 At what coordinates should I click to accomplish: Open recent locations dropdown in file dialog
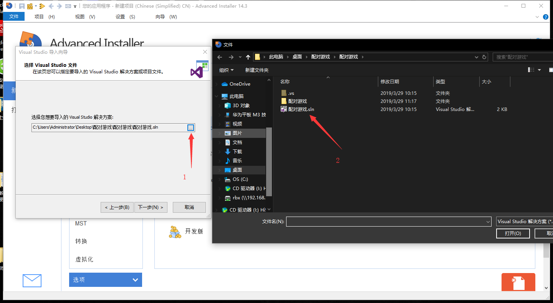(240, 57)
